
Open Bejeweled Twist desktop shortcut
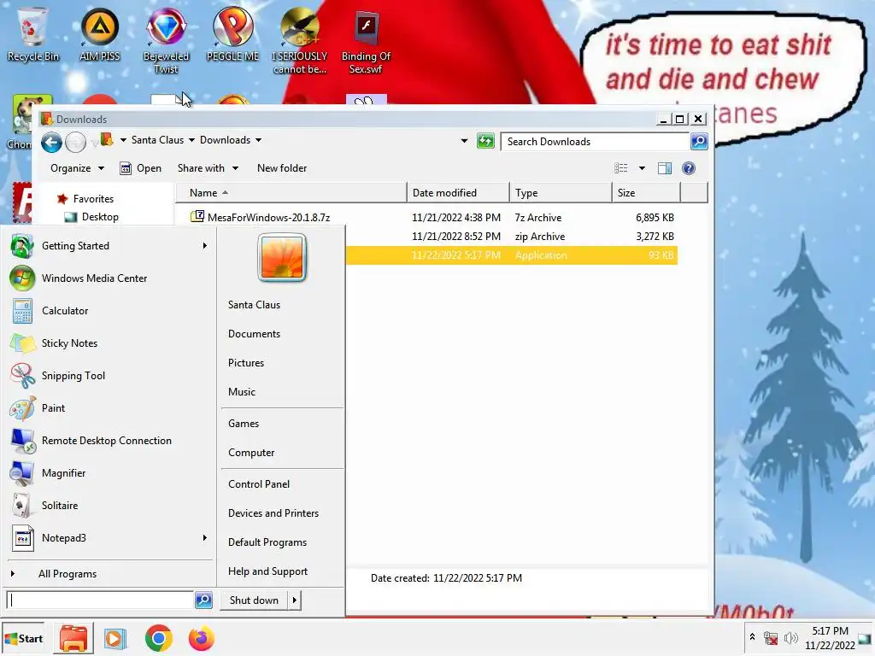[x=166, y=41]
